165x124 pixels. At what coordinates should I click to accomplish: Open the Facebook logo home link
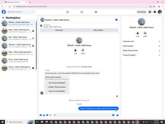tap(4, 12)
